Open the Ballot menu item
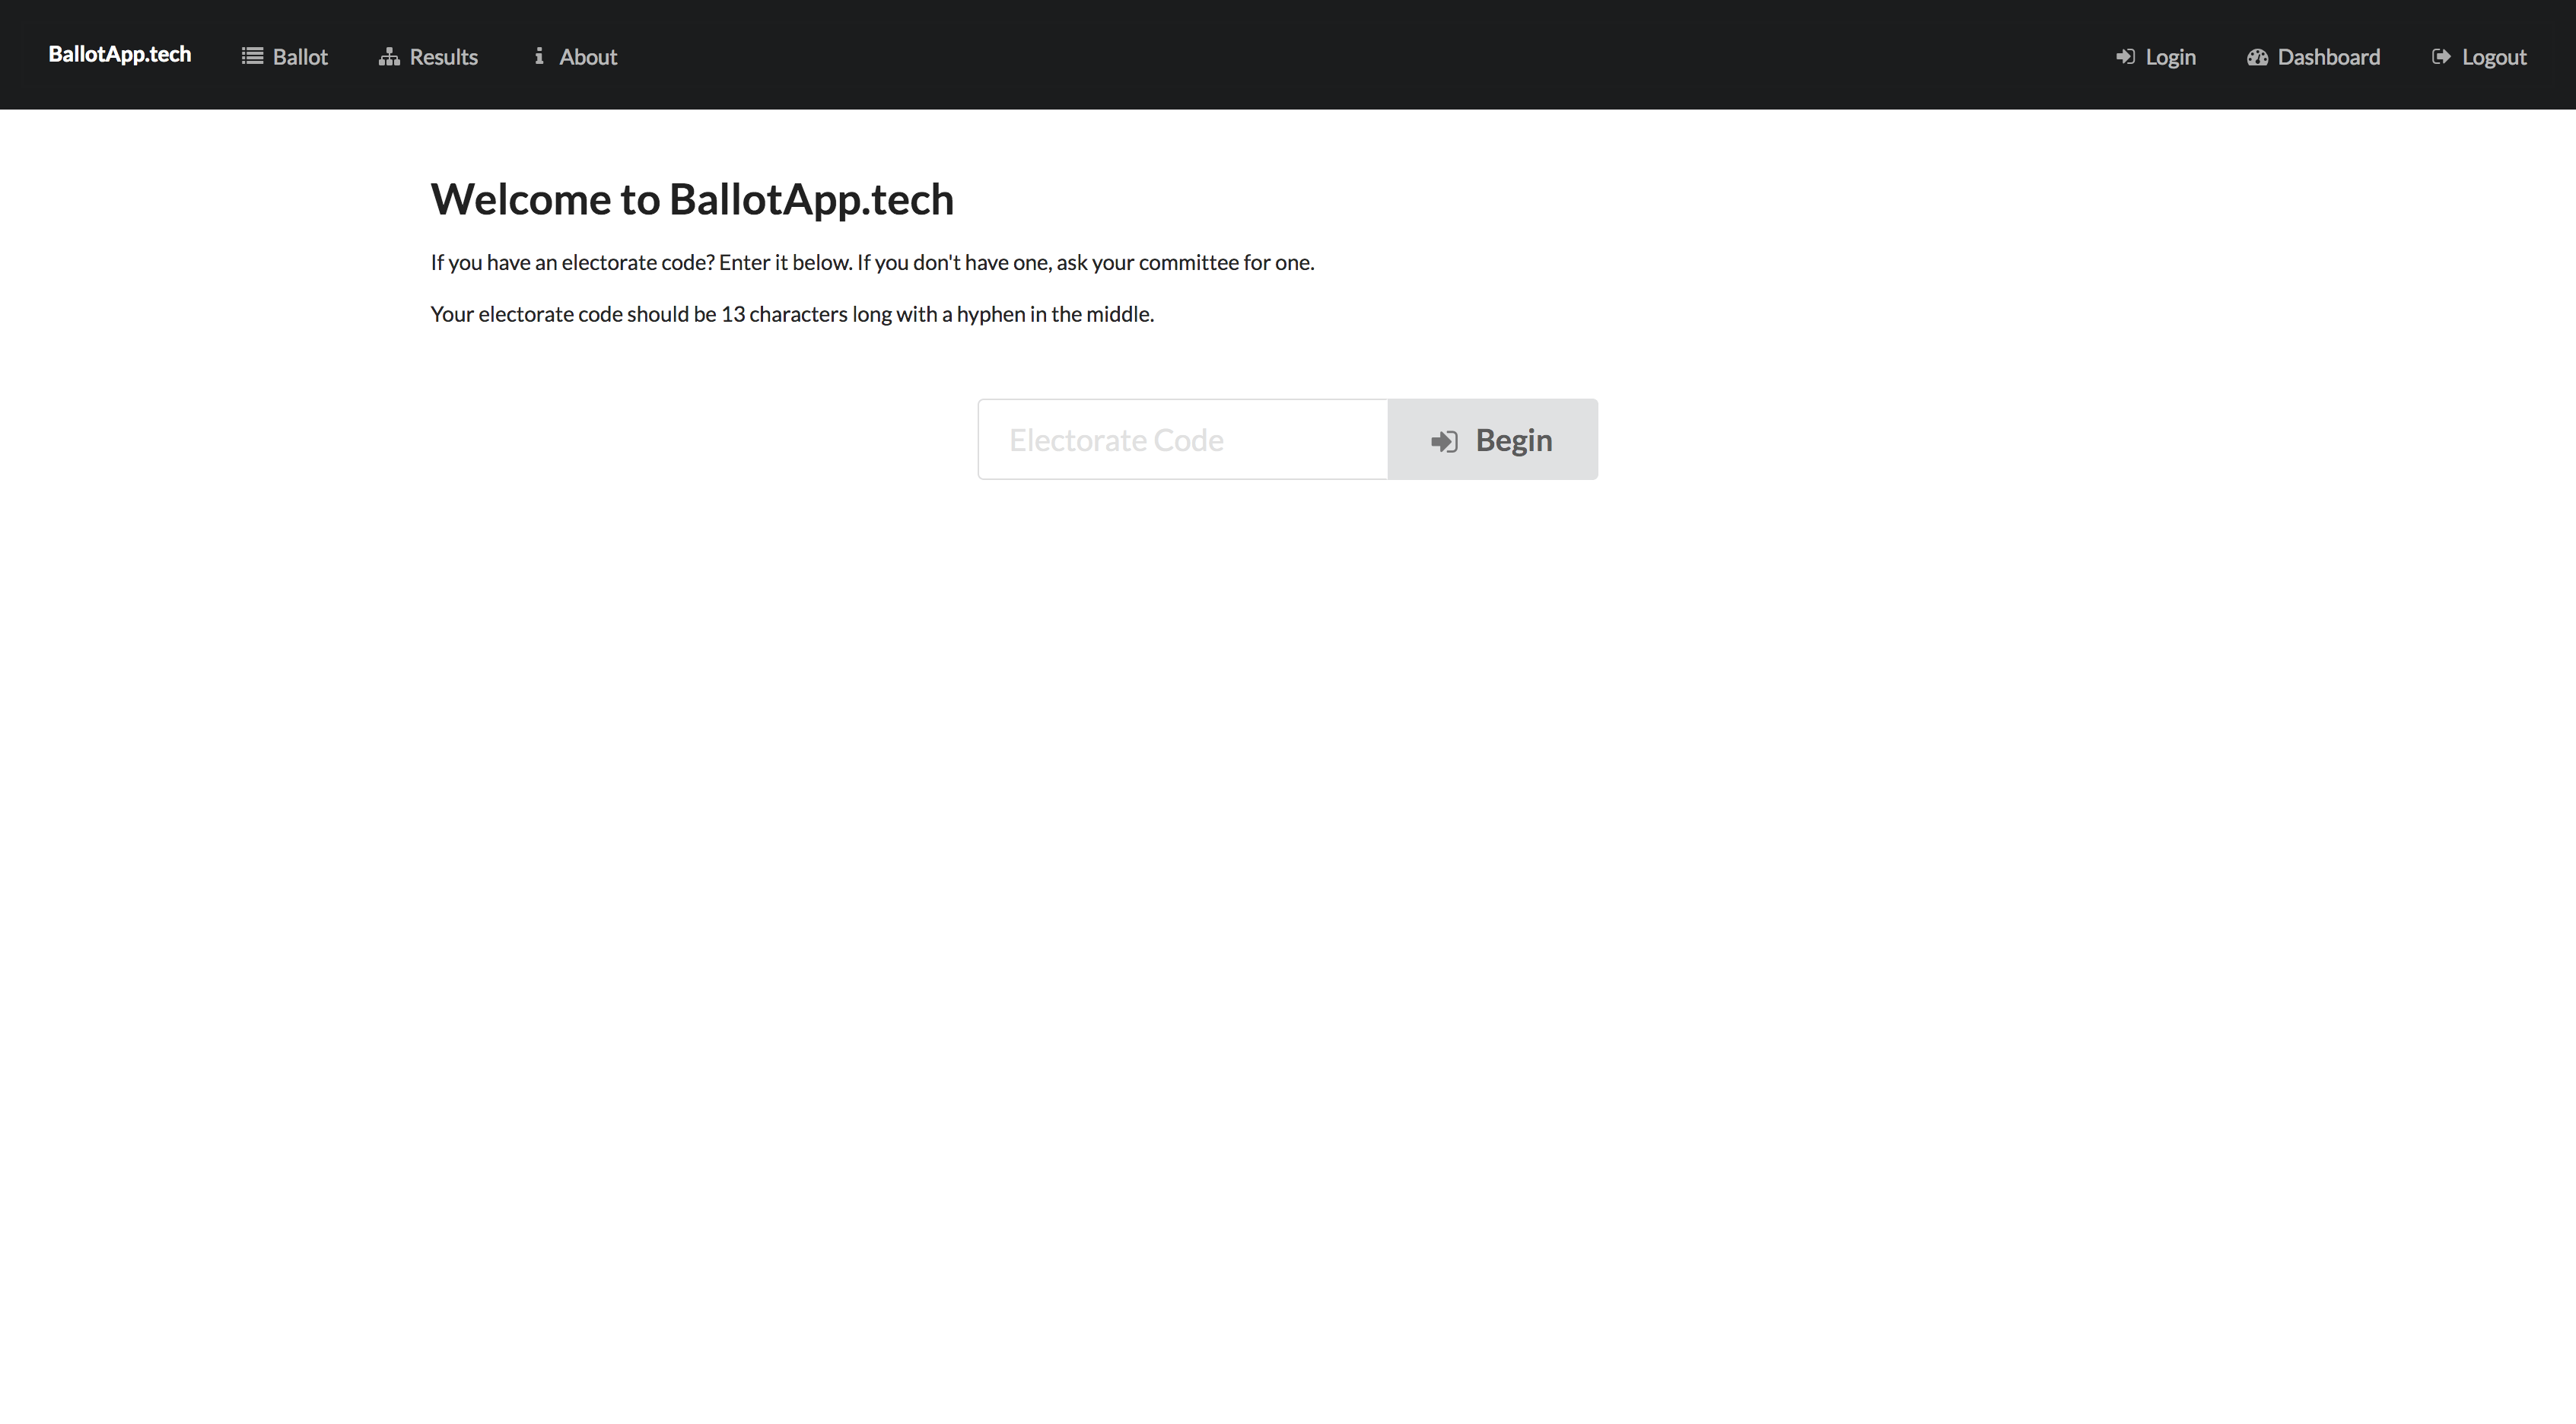This screenshot has width=2576, height=1424. pyautogui.click(x=300, y=57)
